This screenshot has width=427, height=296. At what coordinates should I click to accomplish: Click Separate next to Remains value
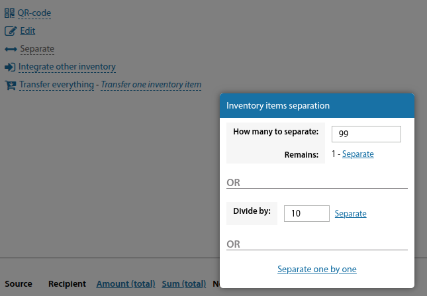(357, 154)
